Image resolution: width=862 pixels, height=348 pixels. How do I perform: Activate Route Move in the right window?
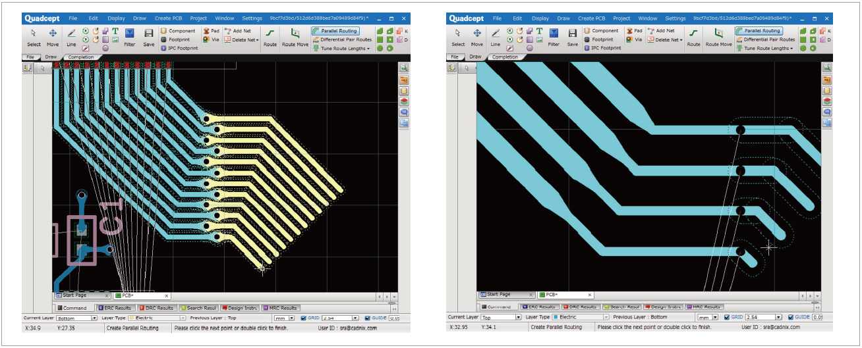(718, 37)
